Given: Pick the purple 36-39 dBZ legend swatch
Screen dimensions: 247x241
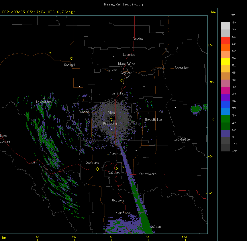Looking at the screenshot, I should click(225, 98).
